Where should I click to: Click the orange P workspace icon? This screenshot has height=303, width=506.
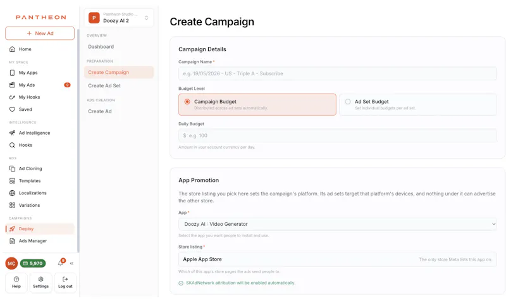(94, 18)
